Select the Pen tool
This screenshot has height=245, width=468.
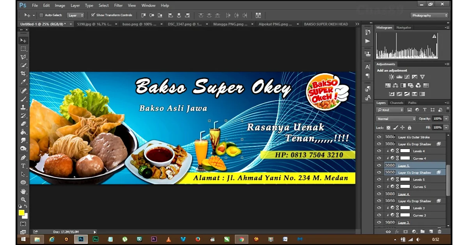coord(23,157)
